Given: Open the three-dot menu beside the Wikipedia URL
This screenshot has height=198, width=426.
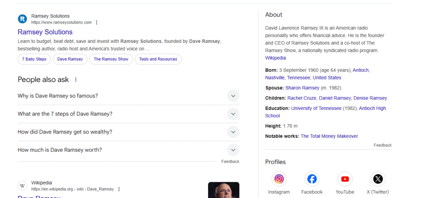Looking at the screenshot, I should pos(119,189).
